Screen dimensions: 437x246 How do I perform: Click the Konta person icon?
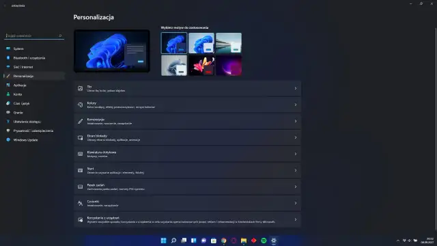point(8,94)
